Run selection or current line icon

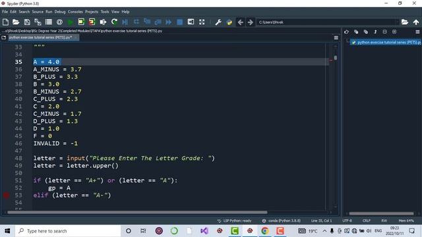103,22
